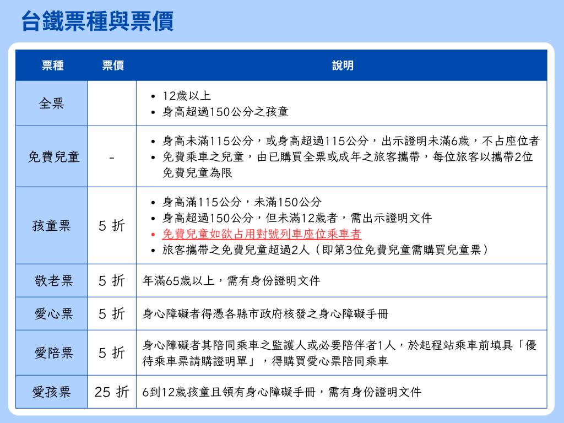Click the 5 折 price for 愛心票
The height and width of the screenshot is (423, 564).
(112, 313)
